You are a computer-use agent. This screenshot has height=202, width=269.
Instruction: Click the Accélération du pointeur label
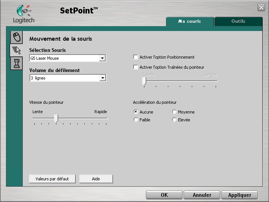click(x=154, y=102)
